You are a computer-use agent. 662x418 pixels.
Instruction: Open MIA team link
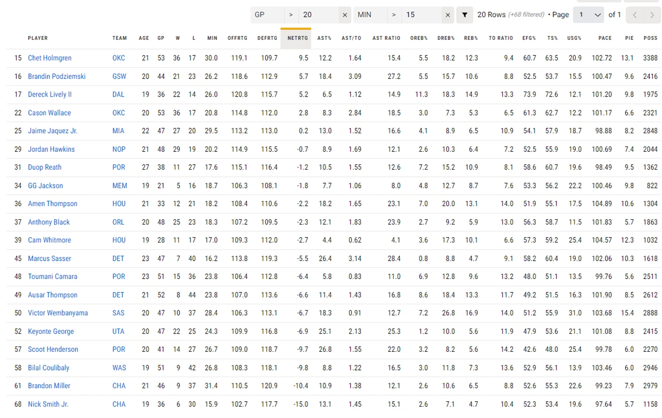coord(118,131)
